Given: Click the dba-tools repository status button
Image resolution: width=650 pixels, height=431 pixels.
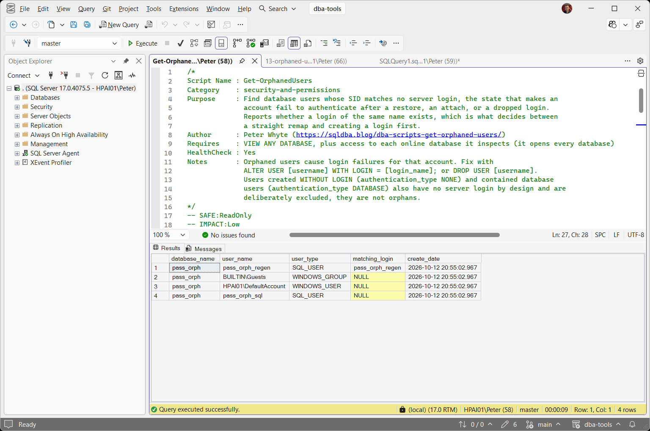Looking at the screenshot, I should [x=597, y=424].
